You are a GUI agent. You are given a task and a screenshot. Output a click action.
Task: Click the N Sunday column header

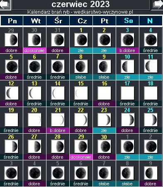pyautogui.click(x=151, y=21)
